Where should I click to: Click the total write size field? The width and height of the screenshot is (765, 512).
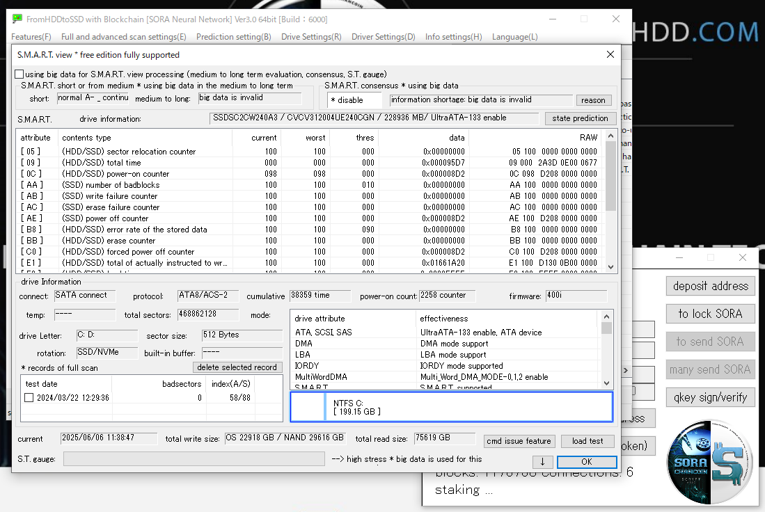click(285, 438)
